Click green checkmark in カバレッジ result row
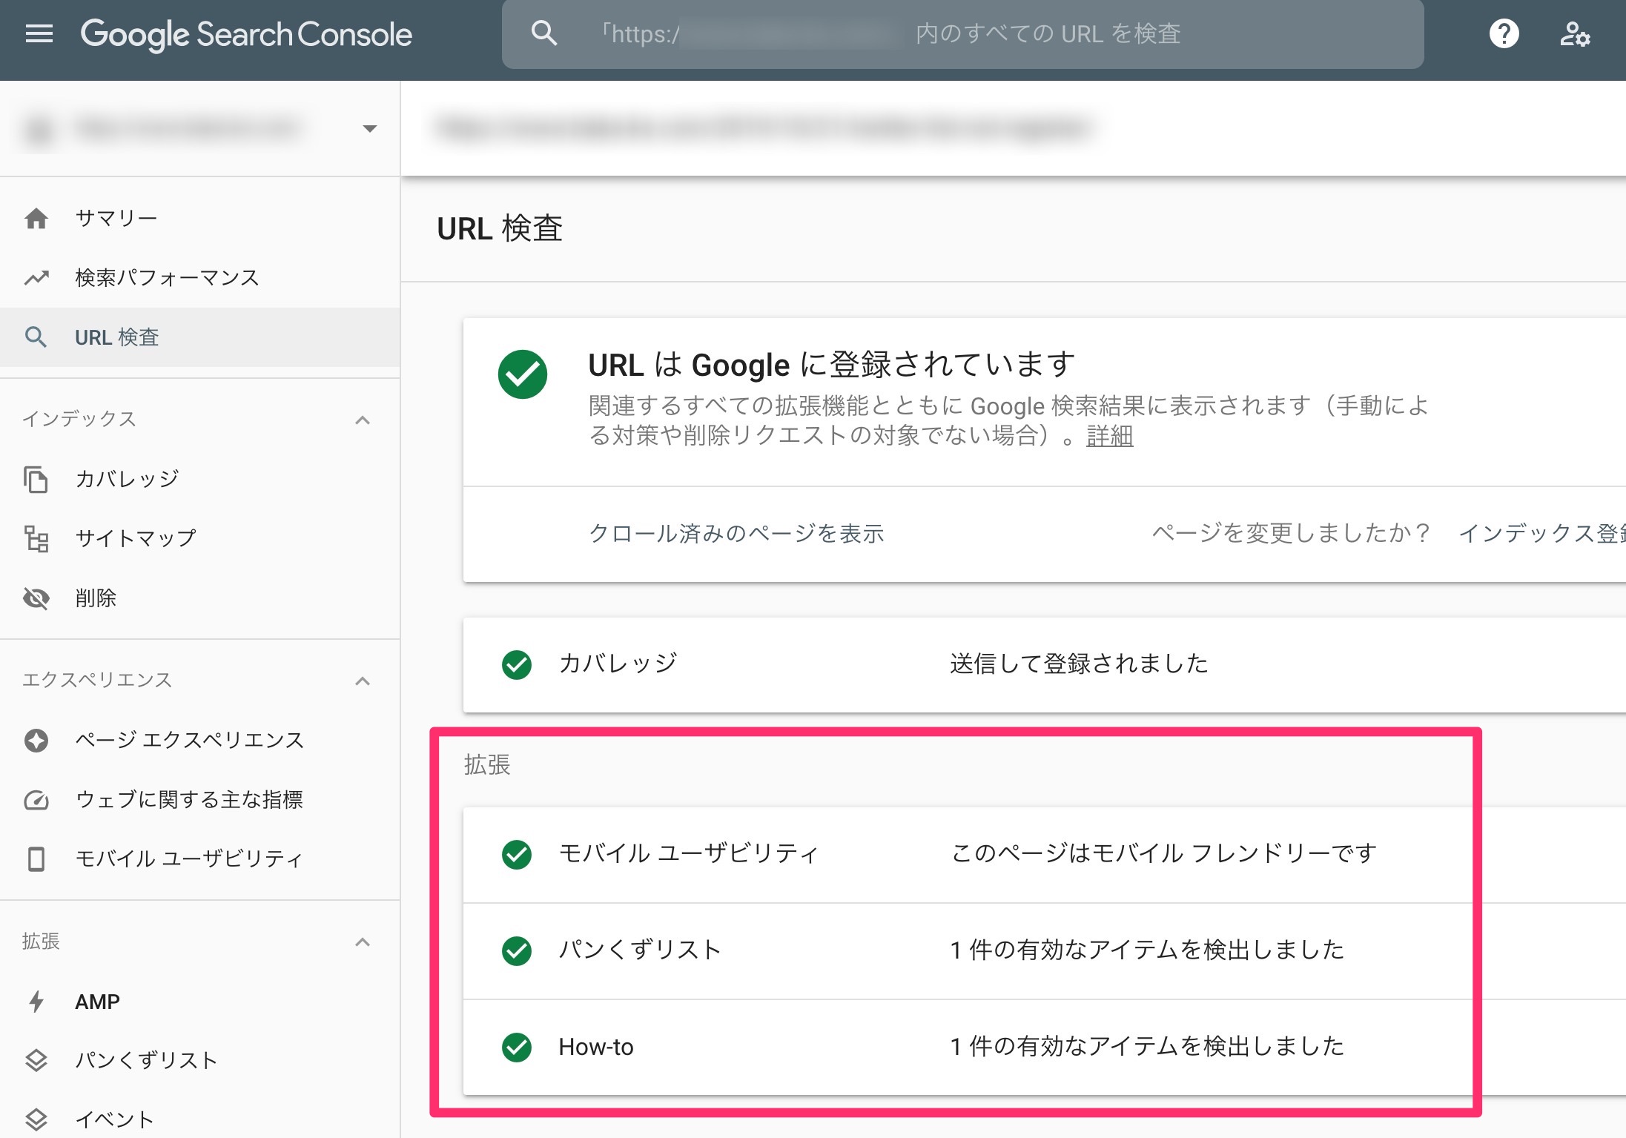This screenshot has height=1138, width=1626. 517,664
